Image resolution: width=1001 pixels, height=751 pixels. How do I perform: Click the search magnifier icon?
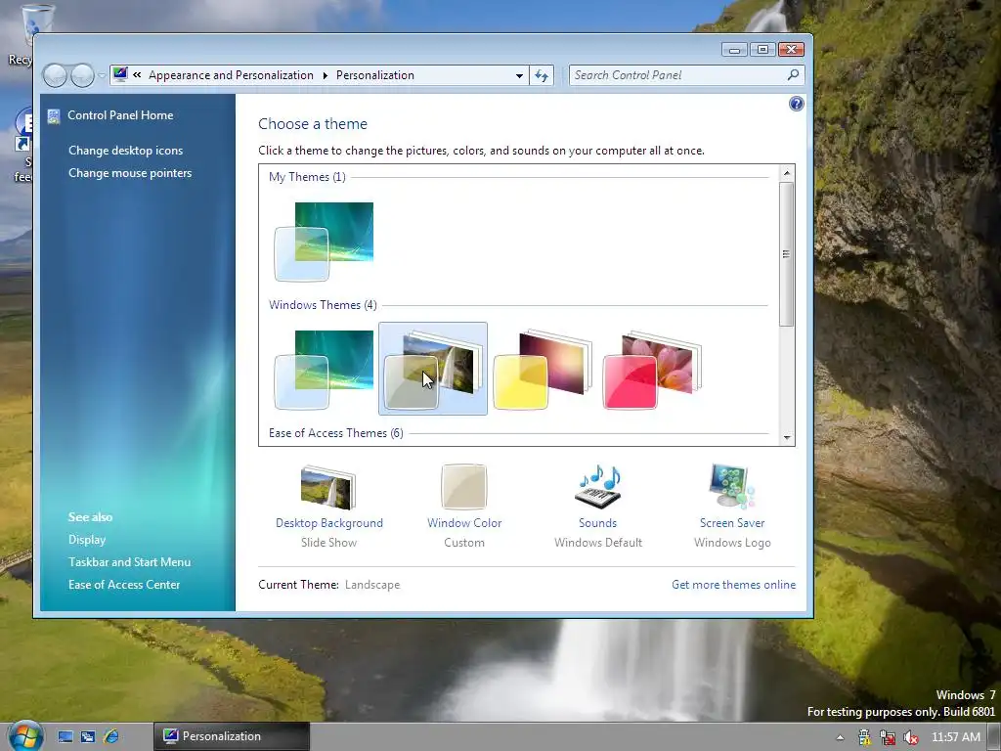point(793,75)
